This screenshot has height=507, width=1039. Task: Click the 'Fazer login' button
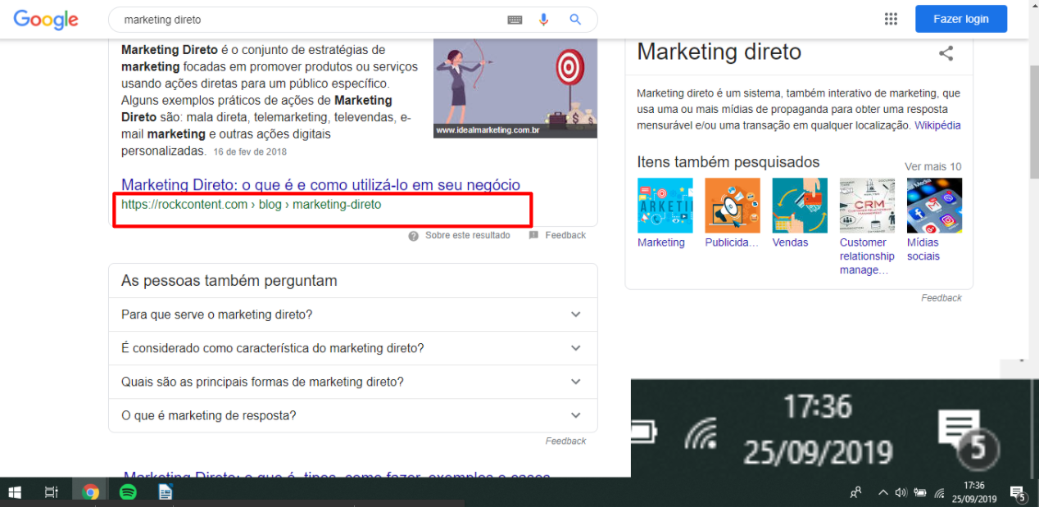coord(960,19)
